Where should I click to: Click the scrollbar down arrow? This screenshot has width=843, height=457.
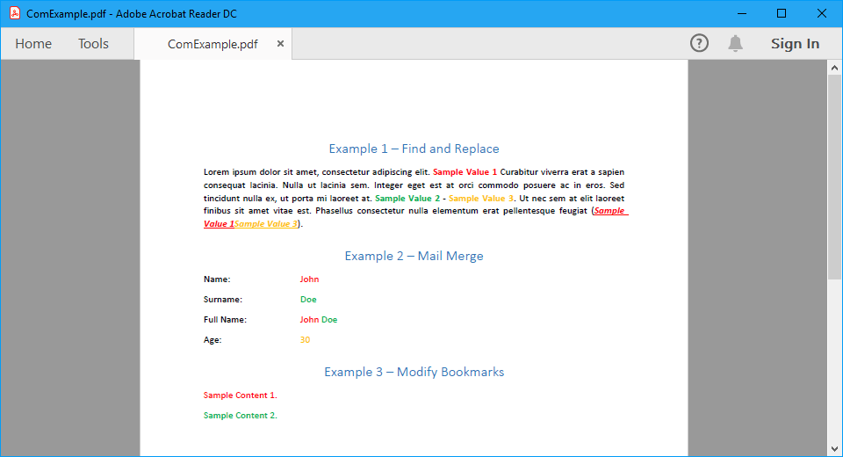(834, 449)
